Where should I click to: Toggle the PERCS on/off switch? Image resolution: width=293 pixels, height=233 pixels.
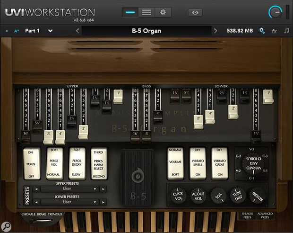(x=32, y=164)
